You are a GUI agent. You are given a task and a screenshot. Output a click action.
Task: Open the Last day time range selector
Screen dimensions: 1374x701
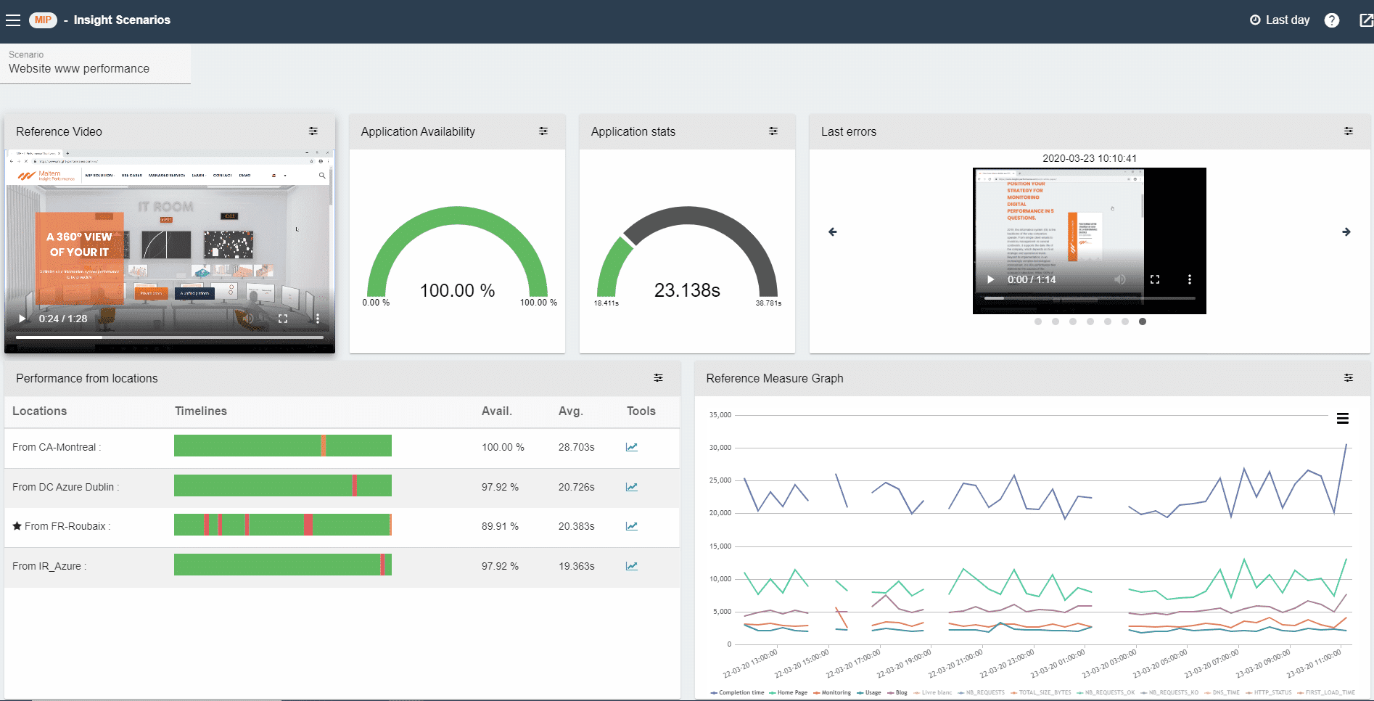tap(1280, 20)
